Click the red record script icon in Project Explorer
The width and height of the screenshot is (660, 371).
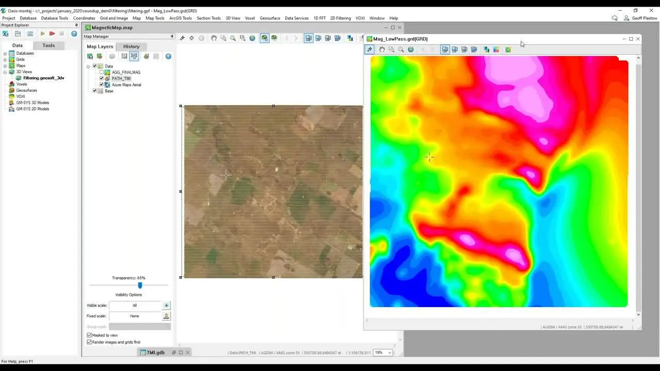[x=52, y=33]
